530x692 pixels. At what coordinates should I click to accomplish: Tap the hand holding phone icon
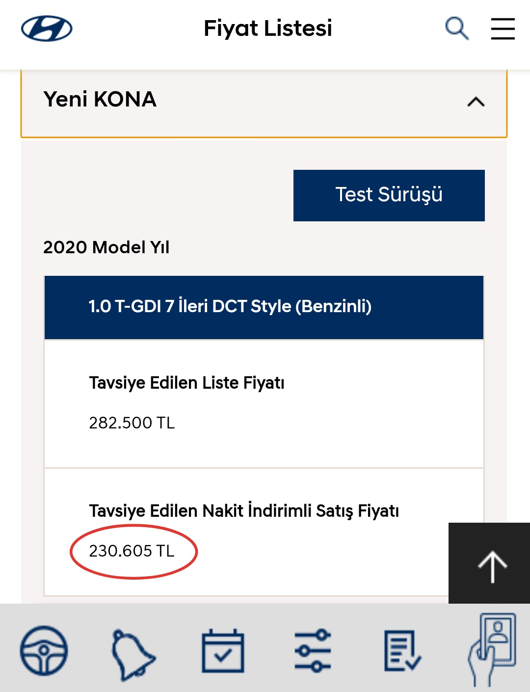(x=492, y=649)
